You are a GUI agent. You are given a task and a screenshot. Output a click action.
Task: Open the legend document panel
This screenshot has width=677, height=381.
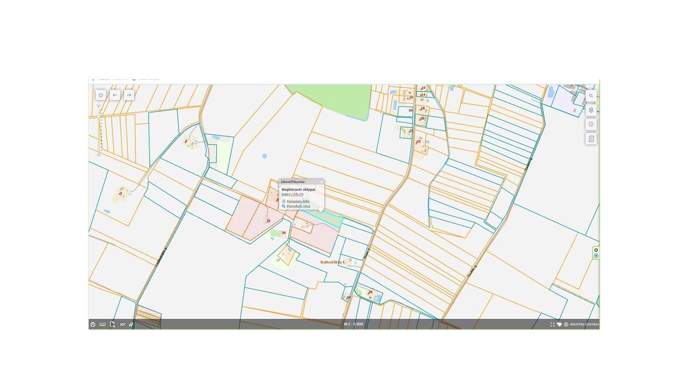[591, 139]
